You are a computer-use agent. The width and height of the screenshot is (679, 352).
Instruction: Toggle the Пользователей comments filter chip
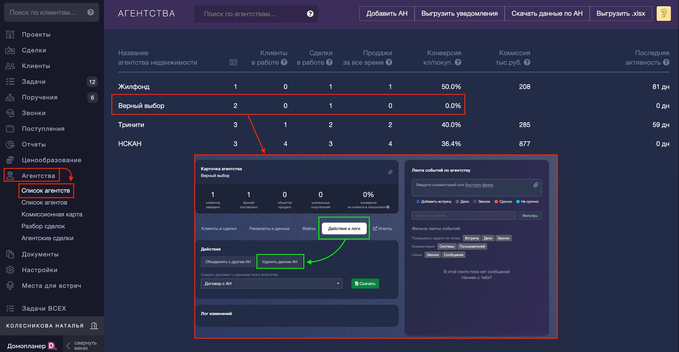point(472,246)
